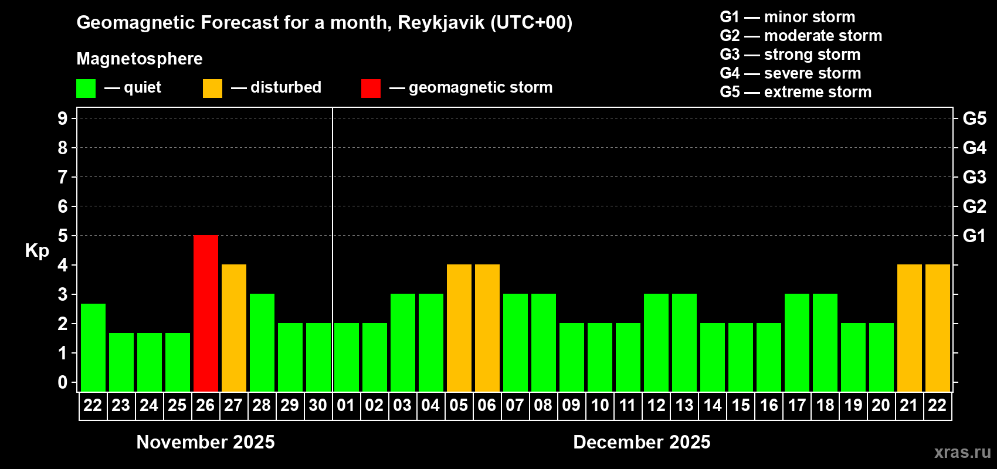Click the G1 label on the right axis
Screen dimensions: 997x469
[974, 236]
